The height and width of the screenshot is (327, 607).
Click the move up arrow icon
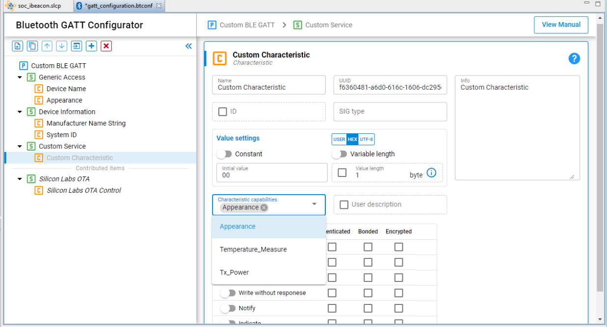click(x=47, y=46)
